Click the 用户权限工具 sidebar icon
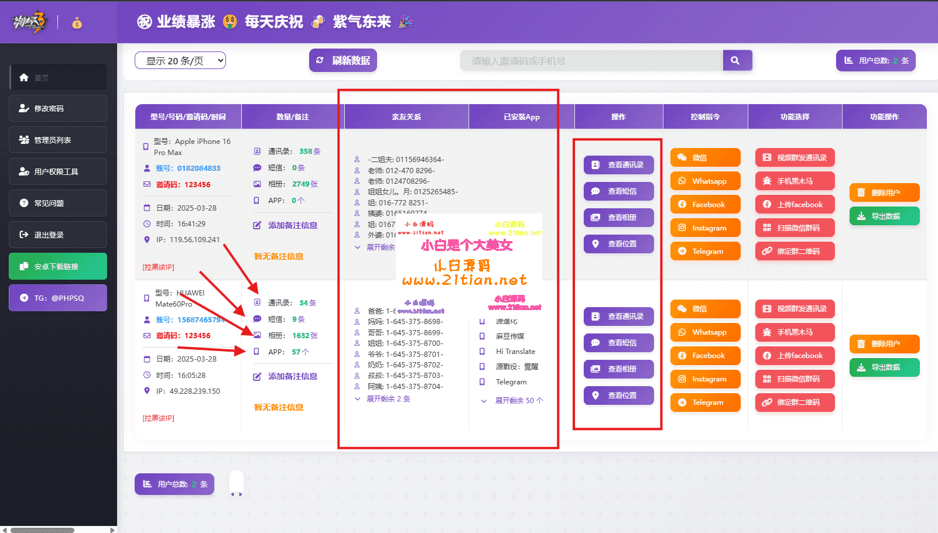The width and height of the screenshot is (938, 533). (24, 171)
